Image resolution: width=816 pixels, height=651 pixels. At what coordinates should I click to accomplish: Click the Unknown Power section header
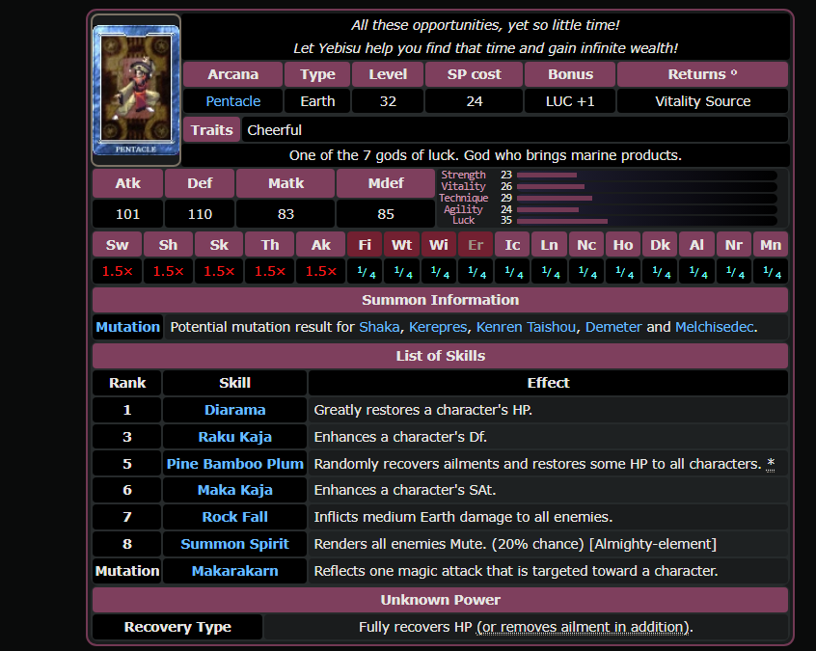click(440, 600)
